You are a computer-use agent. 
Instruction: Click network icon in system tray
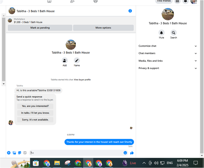pos(162,163)
